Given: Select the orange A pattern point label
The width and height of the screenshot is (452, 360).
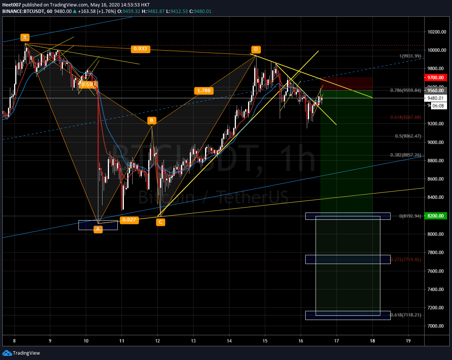Looking at the screenshot, I should click(x=98, y=229).
